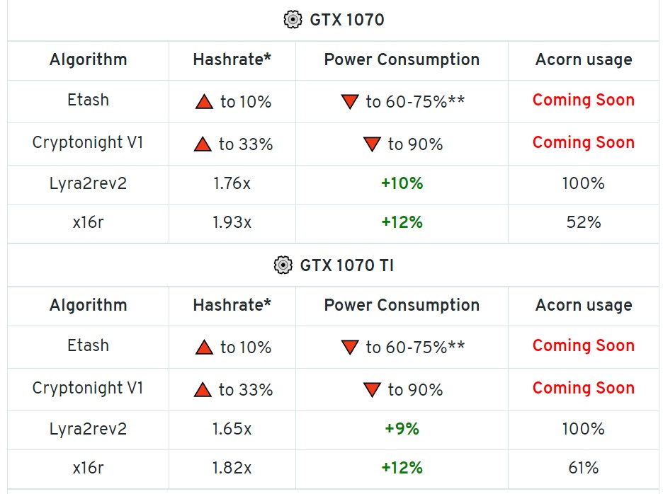Screen dimensions: 663x494
Task: Click Power Consumption header in GTX 1070 TI table
Action: 402,305
